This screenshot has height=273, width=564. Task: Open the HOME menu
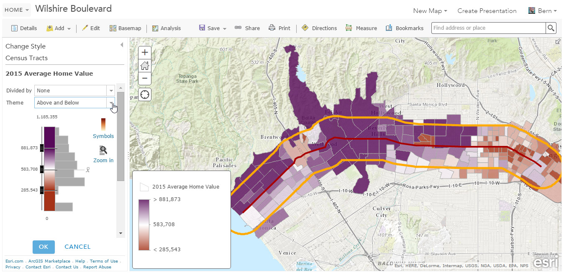coord(17,10)
